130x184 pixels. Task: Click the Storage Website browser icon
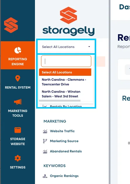click(x=18, y=130)
